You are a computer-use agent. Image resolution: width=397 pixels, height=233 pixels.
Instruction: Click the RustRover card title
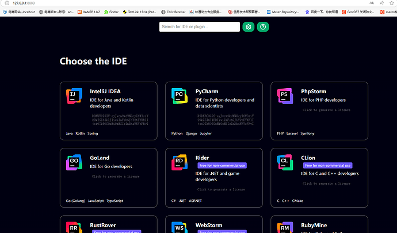point(103,225)
